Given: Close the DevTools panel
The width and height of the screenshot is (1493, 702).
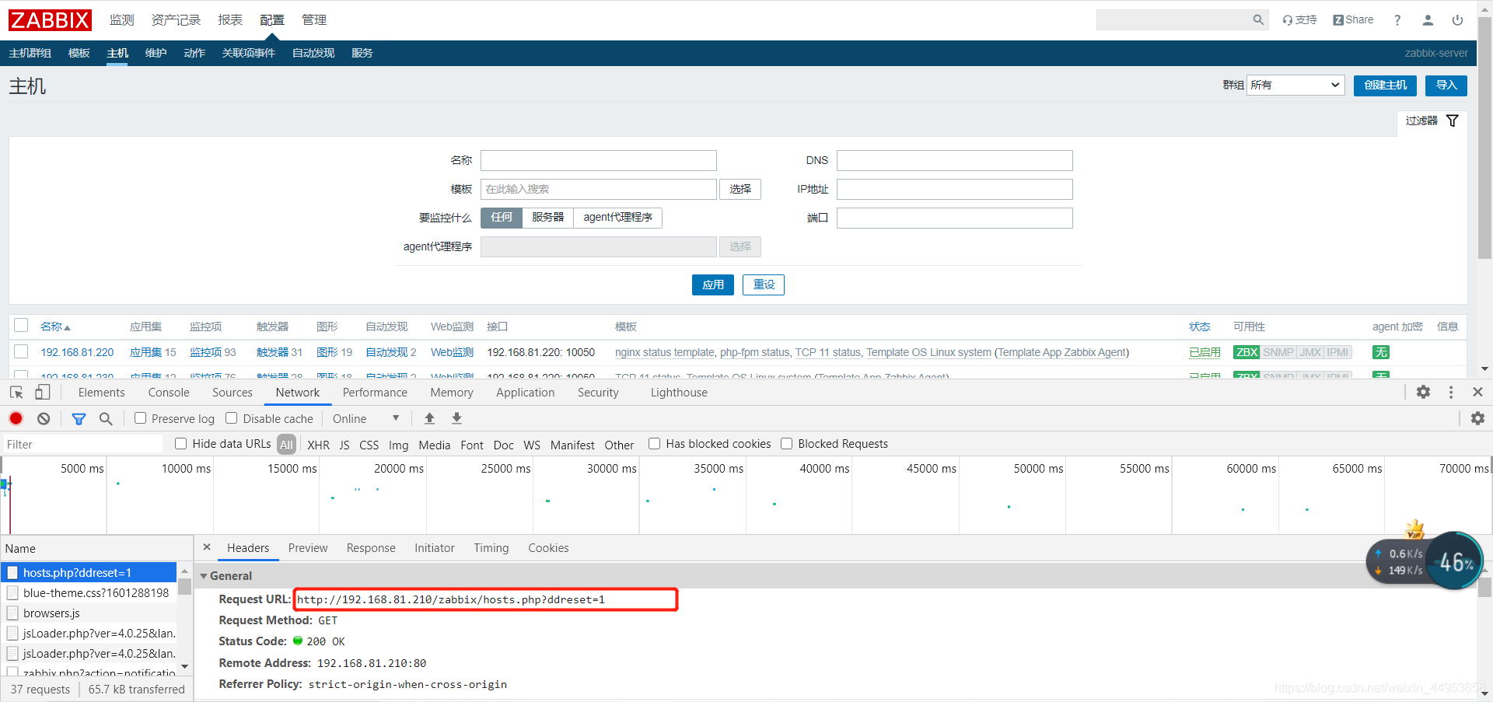Looking at the screenshot, I should click(x=1477, y=392).
